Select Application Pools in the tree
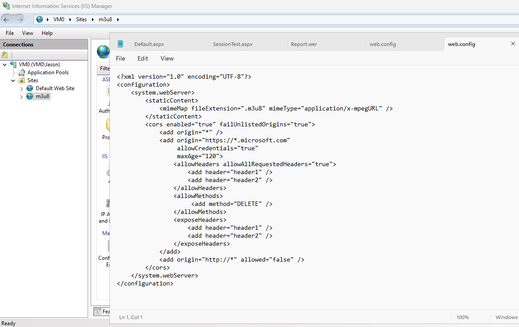This screenshot has height=327, width=519. point(48,72)
